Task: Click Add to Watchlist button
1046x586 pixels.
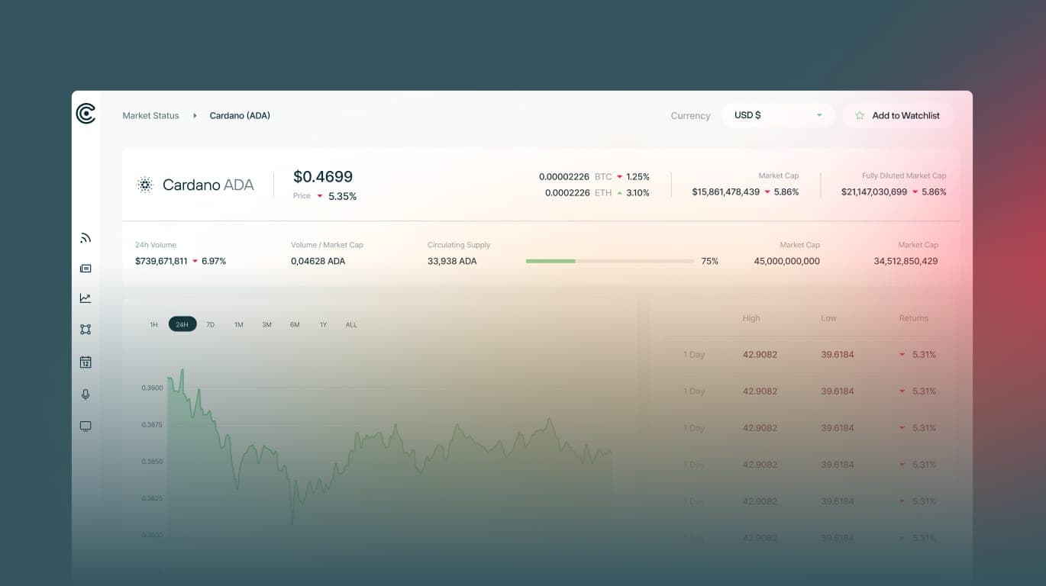Action: click(898, 116)
